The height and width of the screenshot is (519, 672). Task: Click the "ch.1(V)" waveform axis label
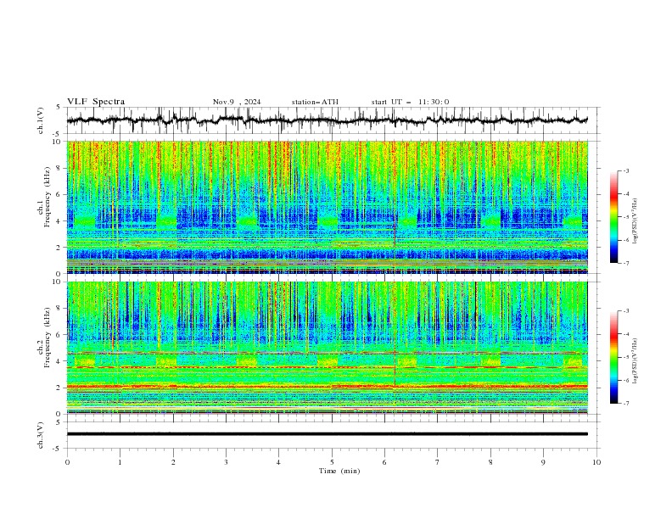coord(41,120)
